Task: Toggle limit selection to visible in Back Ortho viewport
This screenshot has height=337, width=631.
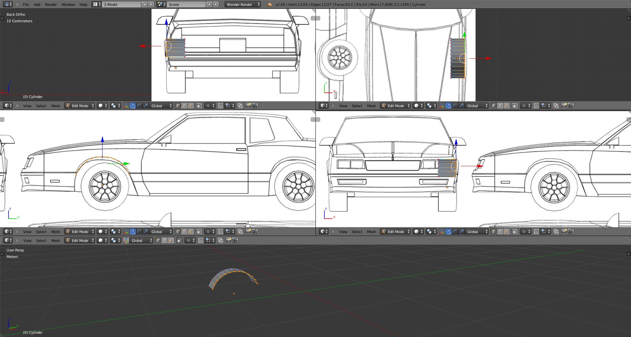Action: point(199,106)
